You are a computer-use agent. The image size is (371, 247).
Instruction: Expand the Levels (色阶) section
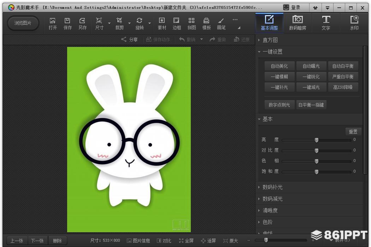tap(259, 222)
